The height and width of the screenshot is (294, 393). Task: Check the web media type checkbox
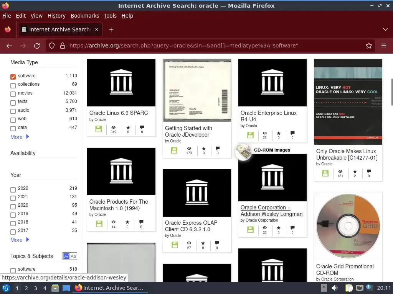[x=13, y=120]
